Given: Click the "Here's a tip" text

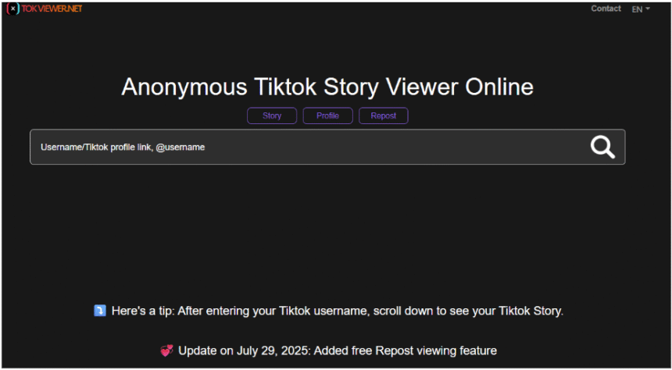Looking at the screenshot, I should pyautogui.click(x=143, y=311).
